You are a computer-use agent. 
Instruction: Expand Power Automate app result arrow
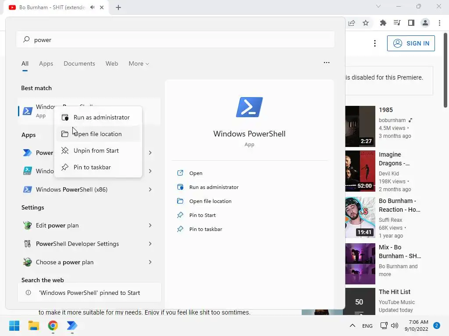coord(150,153)
